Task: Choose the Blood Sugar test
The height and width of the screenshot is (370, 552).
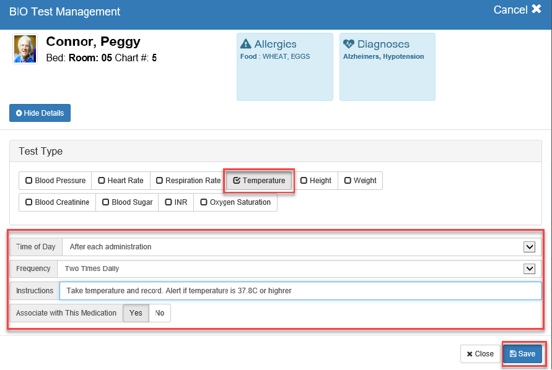Action: tap(127, 202)
